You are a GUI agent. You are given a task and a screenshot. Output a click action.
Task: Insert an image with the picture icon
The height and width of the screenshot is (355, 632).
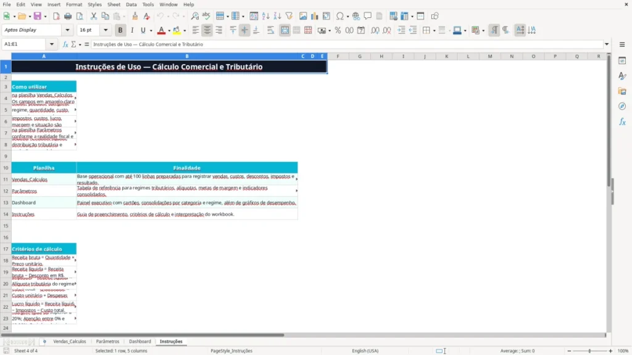point(303,16)
